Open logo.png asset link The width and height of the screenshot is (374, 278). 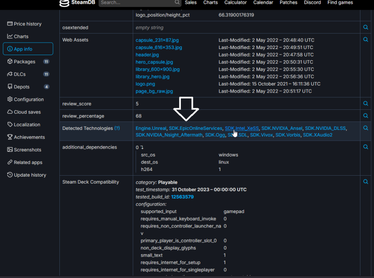(x=145, y=84)
